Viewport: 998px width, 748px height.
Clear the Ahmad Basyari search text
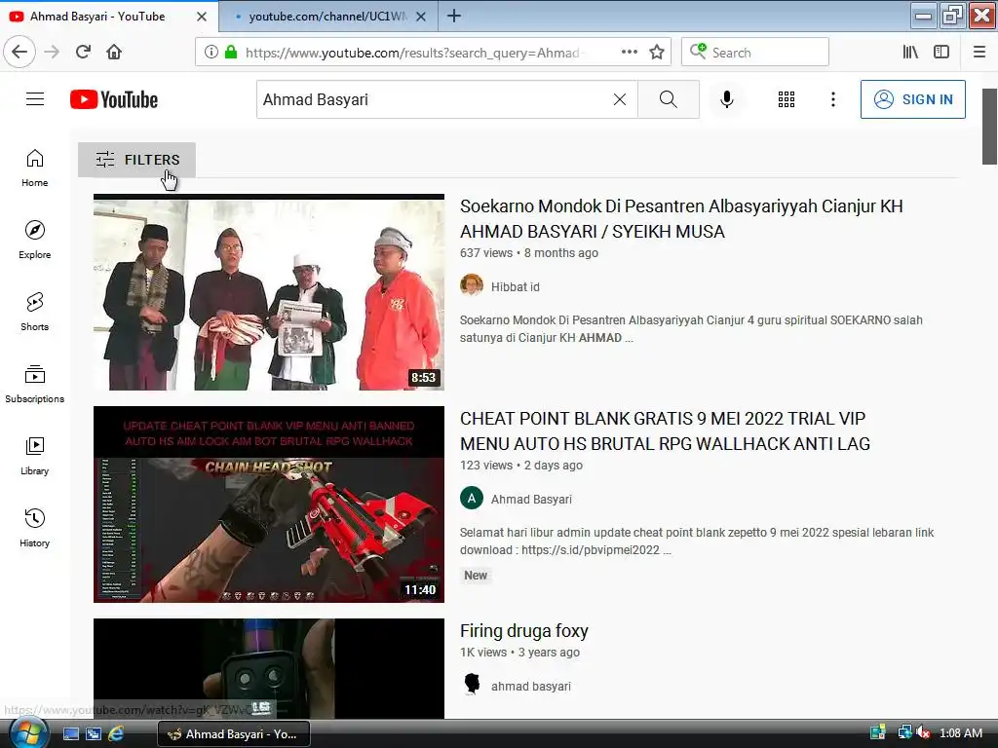pyautogui.click(x=619, y=99)
